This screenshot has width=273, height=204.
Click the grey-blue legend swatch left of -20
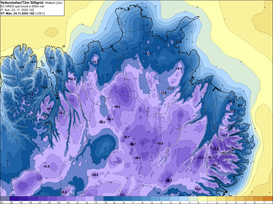(5, 199)
